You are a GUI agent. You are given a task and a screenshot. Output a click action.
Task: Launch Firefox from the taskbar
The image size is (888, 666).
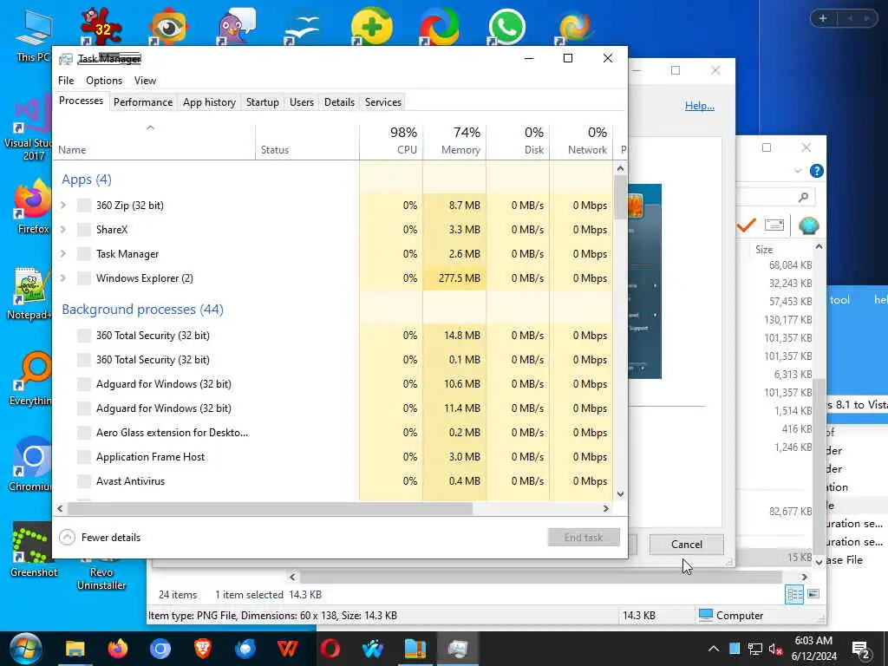[x=118, y=649]
